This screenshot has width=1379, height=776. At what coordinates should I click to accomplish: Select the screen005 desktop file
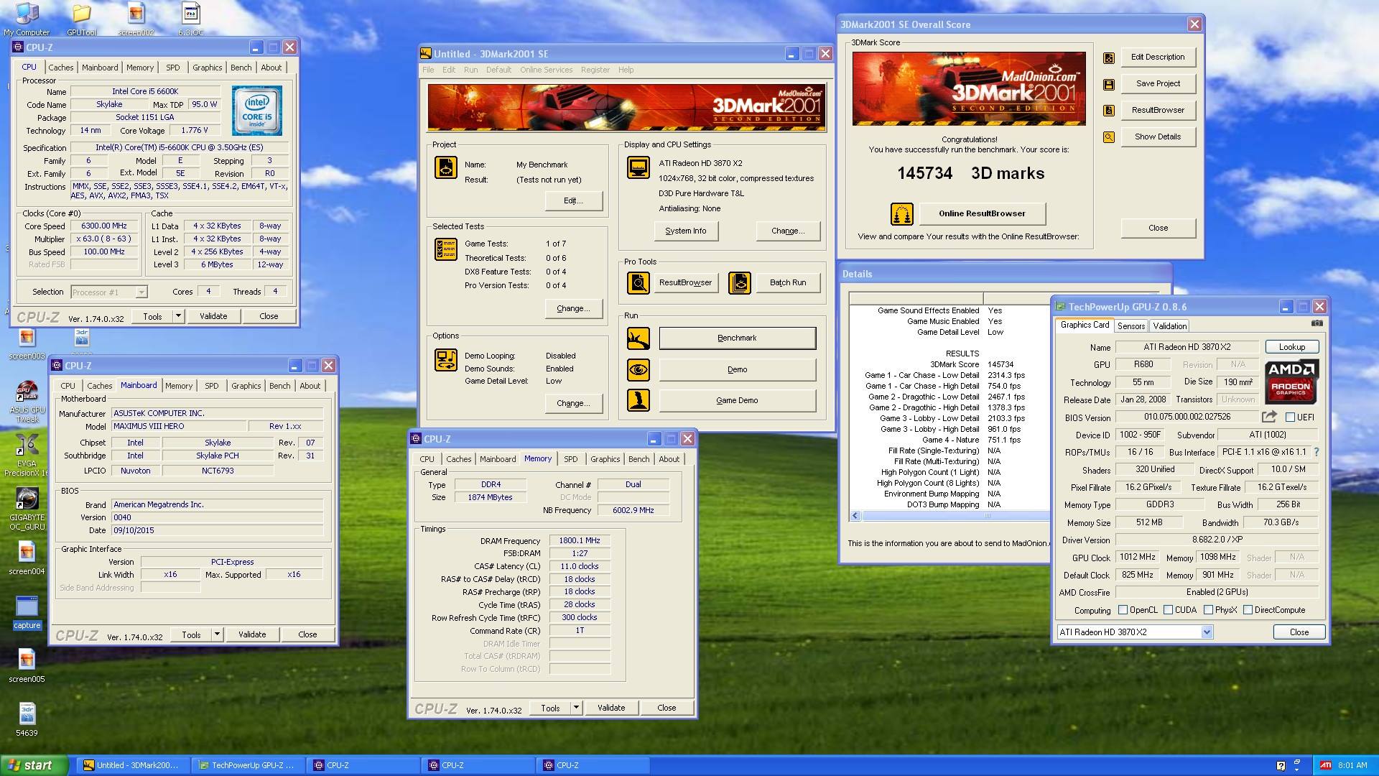pyautogui.click(x=27, y=666)
